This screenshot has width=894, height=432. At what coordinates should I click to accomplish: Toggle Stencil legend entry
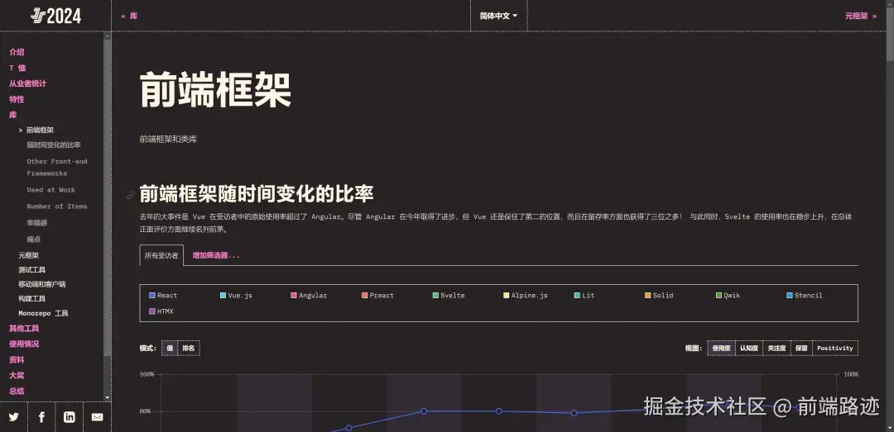(805, 296)
